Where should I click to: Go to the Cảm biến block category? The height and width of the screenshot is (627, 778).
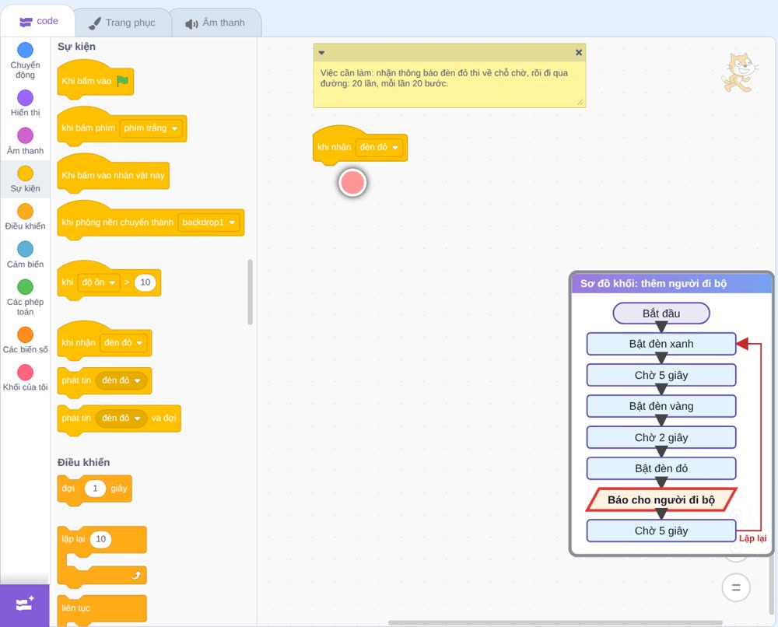[25, 254]
